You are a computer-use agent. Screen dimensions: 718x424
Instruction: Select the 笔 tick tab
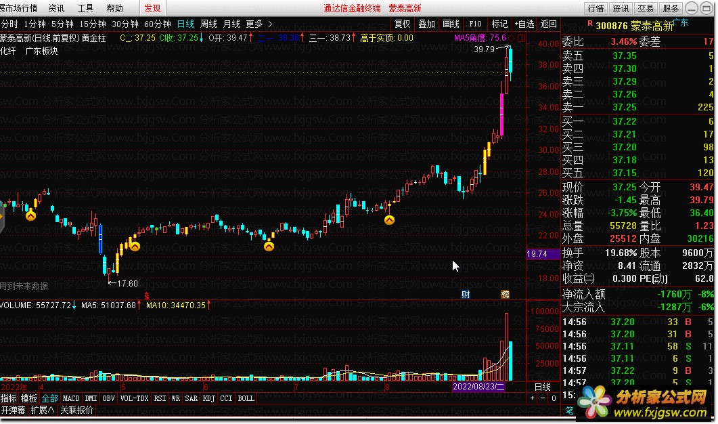click(569, 410)
